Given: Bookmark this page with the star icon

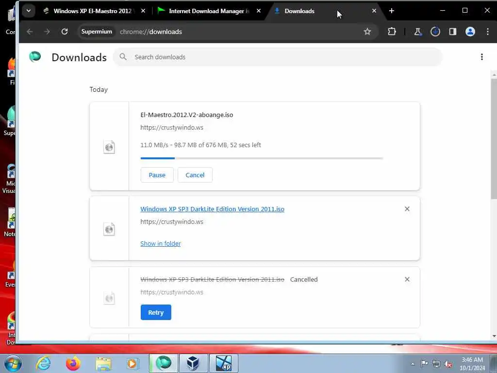Looking at the screenshot, I should tap(367, 32).
